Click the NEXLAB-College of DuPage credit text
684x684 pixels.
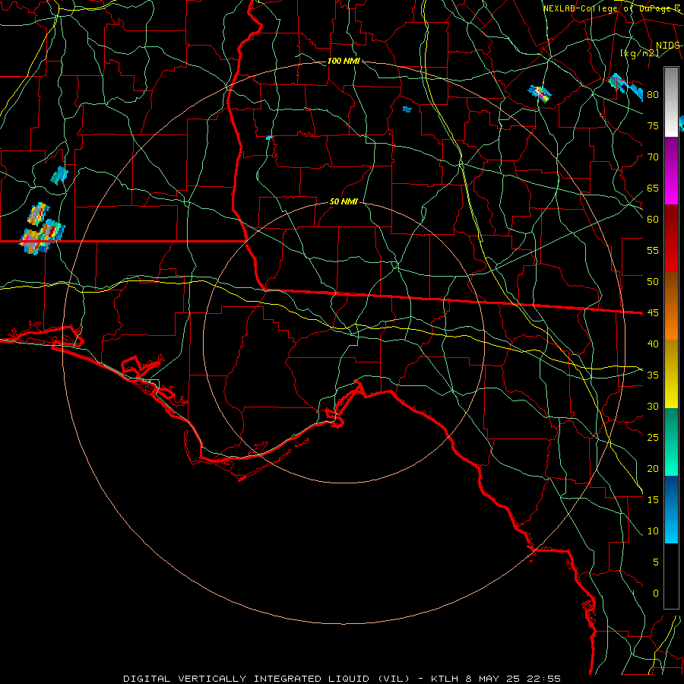pos(612,8)
